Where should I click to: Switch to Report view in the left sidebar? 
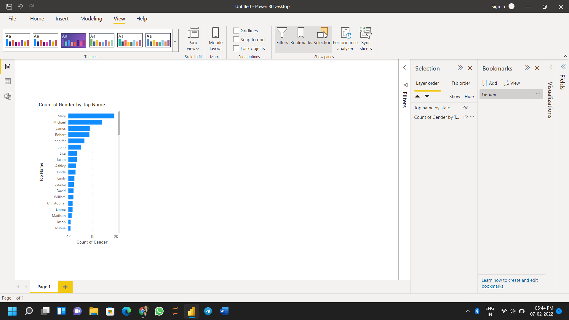[8, 66]
